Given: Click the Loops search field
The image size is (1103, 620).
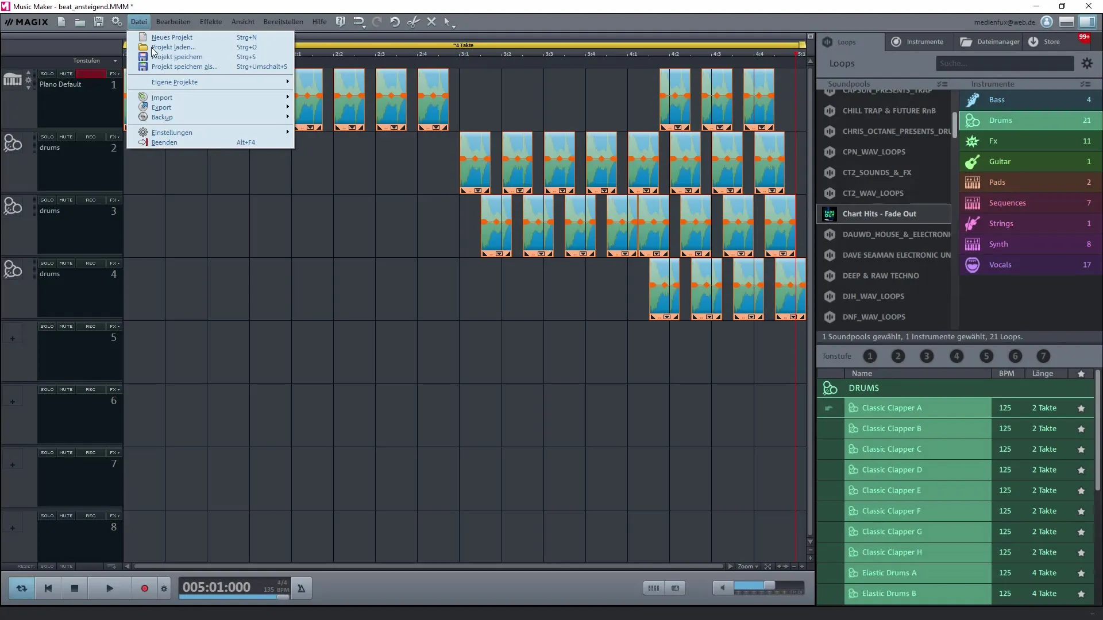Looking at the screenshot, I should [1005, 64].
